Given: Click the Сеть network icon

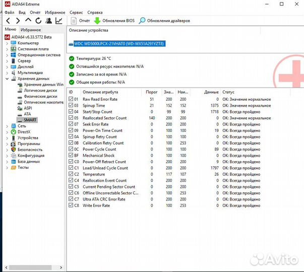Looking at the screenshot, I should click(14, 126).
